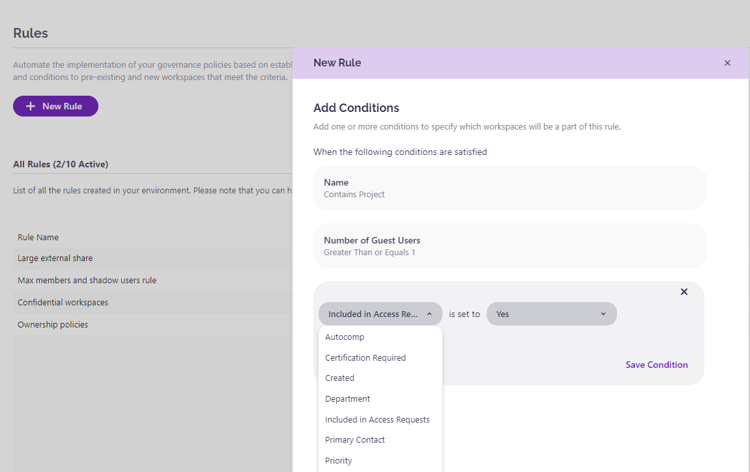Select Autocomp from the dropdown list
This screenshot has width=750, height=472.
(345, 337)
